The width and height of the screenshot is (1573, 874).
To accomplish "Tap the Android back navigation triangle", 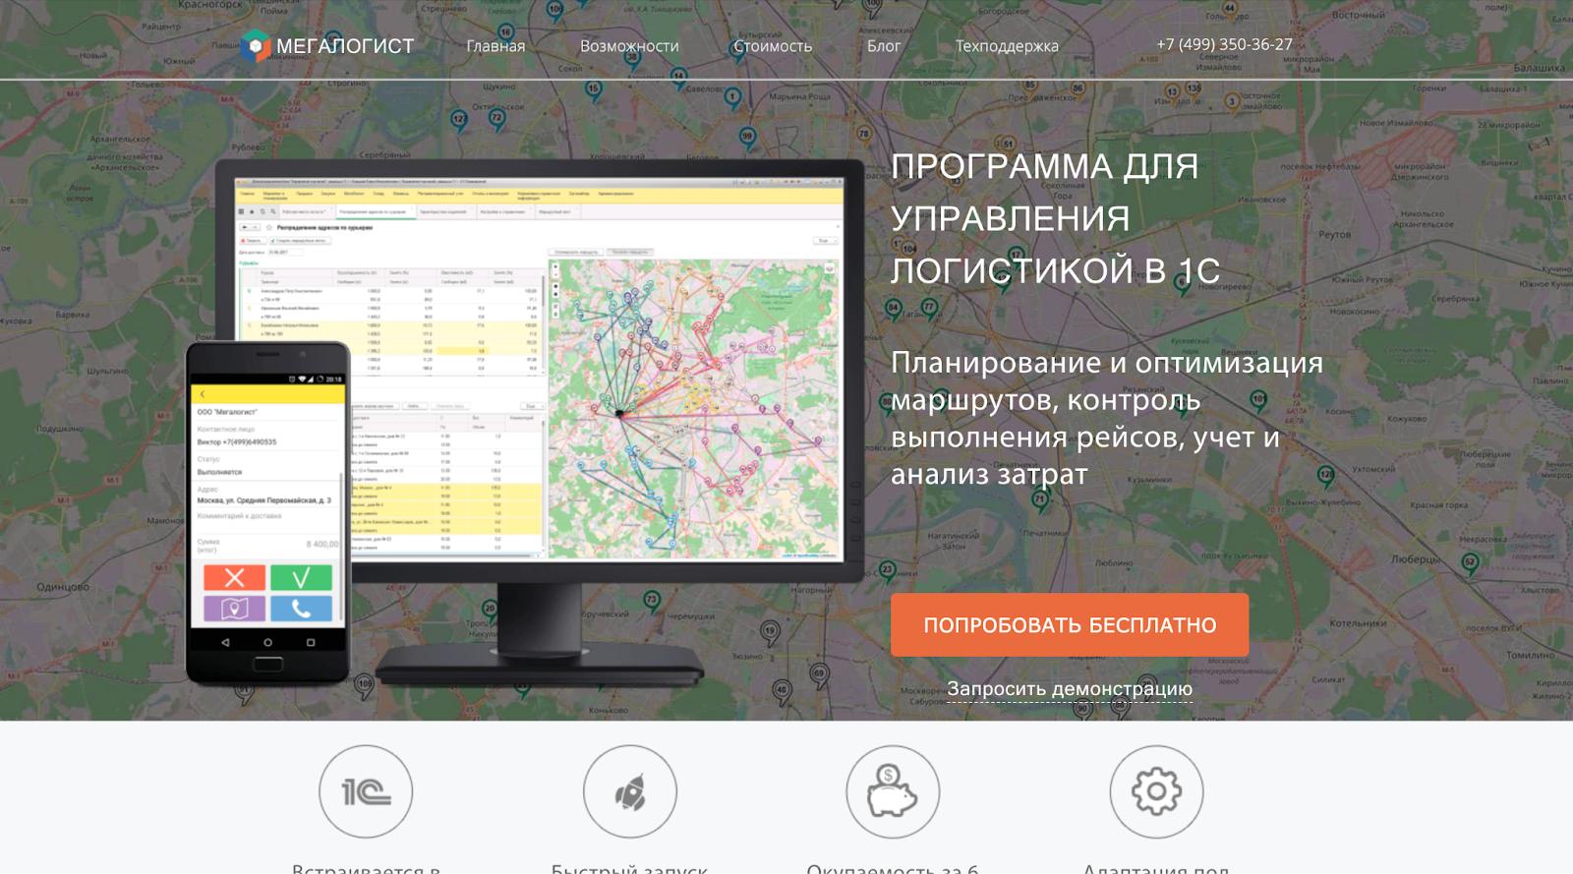I will pos(225,642).
